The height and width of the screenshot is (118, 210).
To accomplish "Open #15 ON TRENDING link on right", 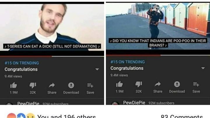I will (128, 62).
